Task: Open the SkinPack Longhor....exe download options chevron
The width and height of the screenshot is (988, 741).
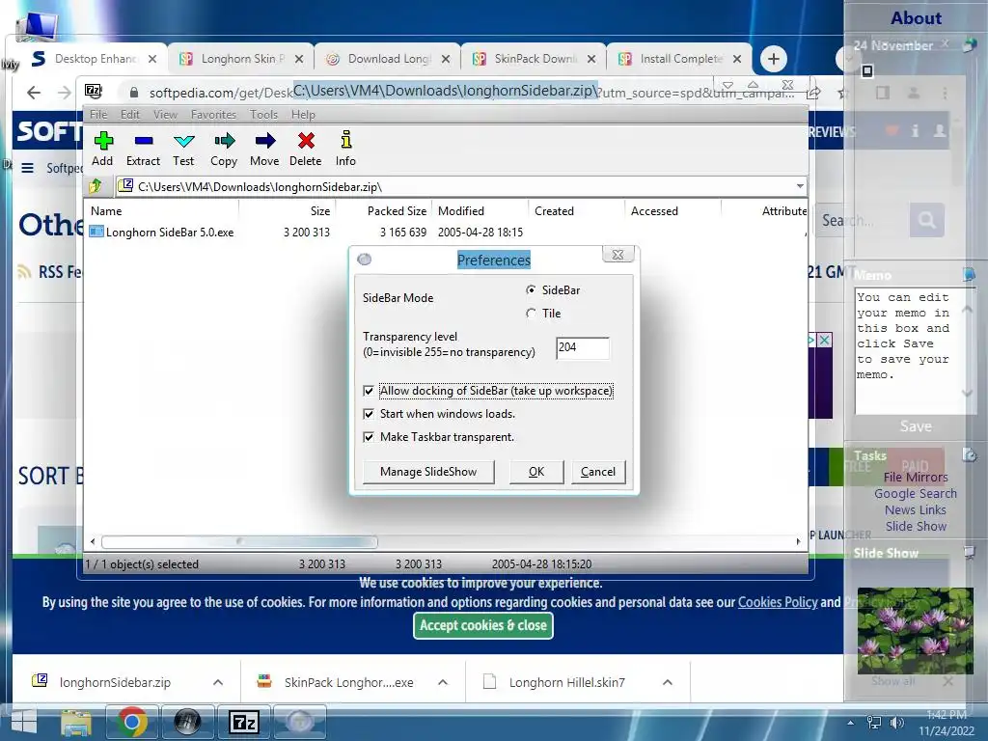Action: coord(443,682)
